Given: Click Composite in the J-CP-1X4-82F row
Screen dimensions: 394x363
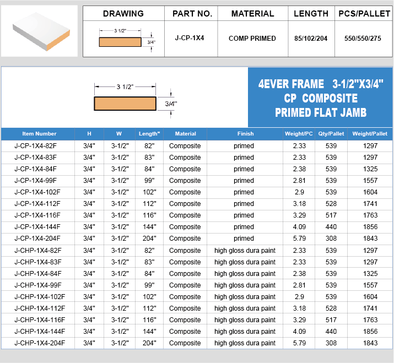Looking at the screenshot, I should 185,146.
